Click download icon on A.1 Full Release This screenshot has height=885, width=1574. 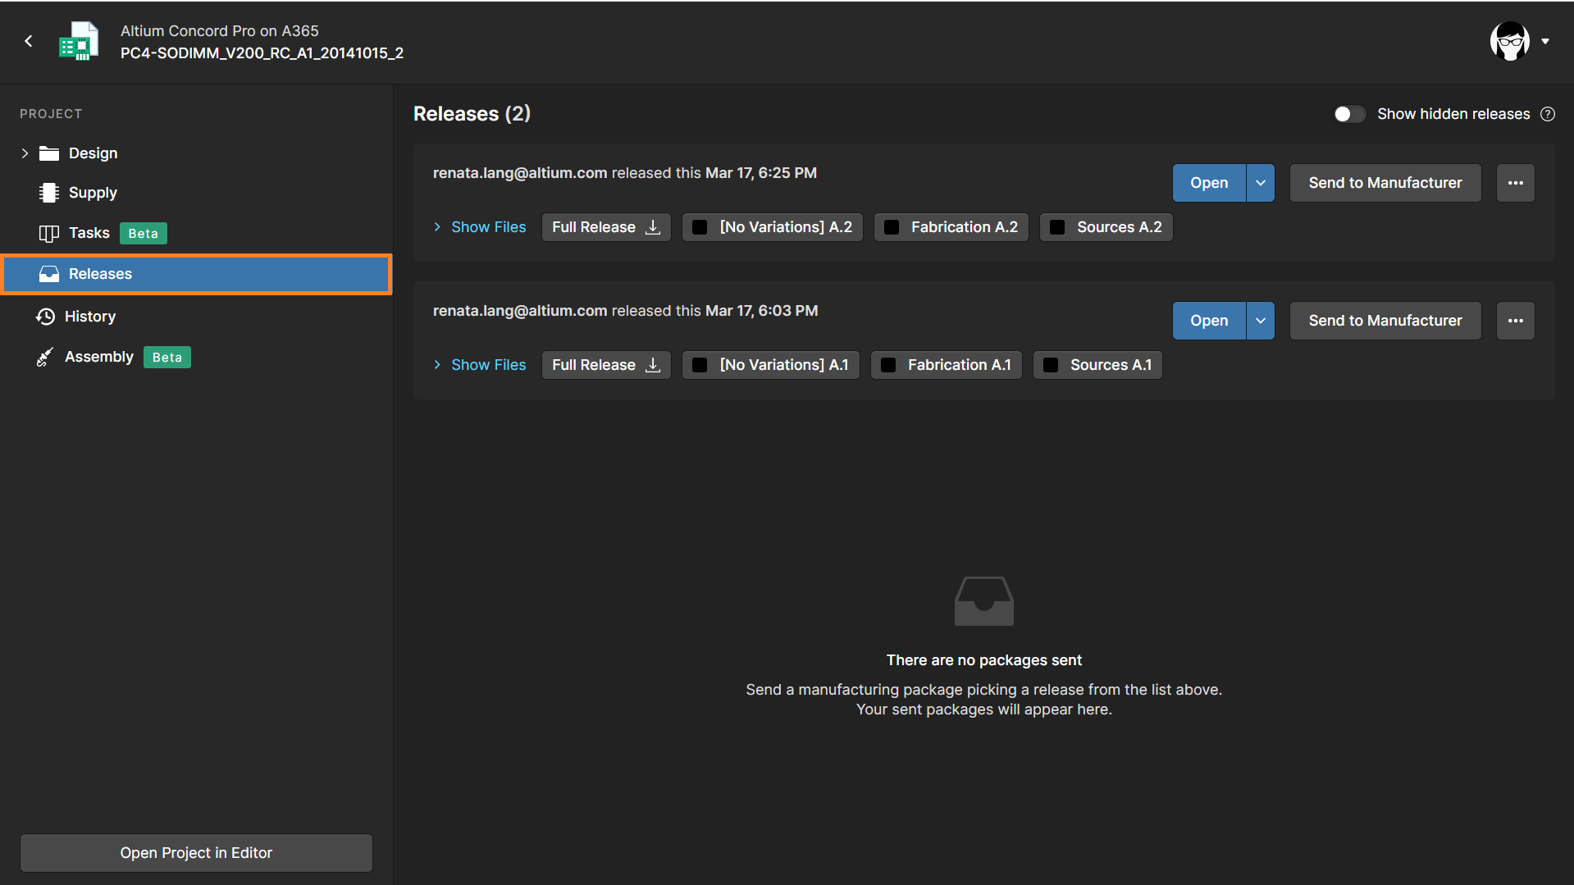click(653, 365)
